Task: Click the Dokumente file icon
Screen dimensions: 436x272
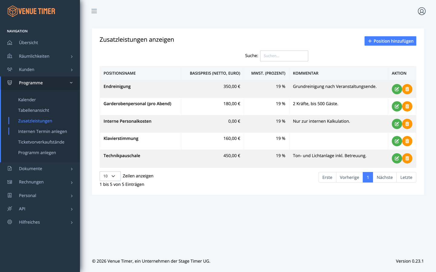Action: click(x=10, y=169)
